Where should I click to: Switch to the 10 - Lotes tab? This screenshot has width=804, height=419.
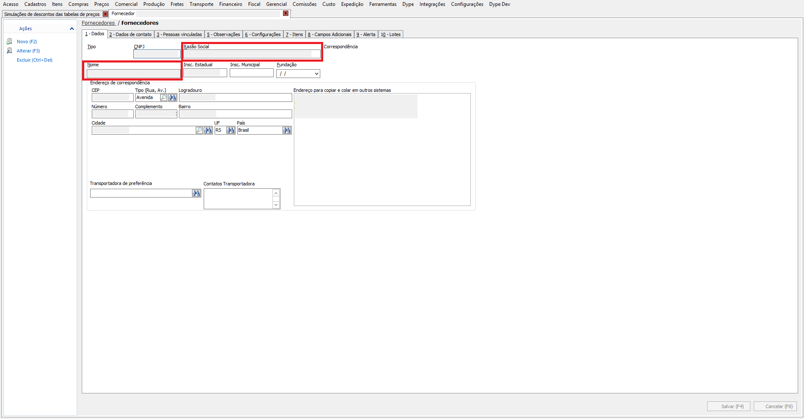(391, 34)
